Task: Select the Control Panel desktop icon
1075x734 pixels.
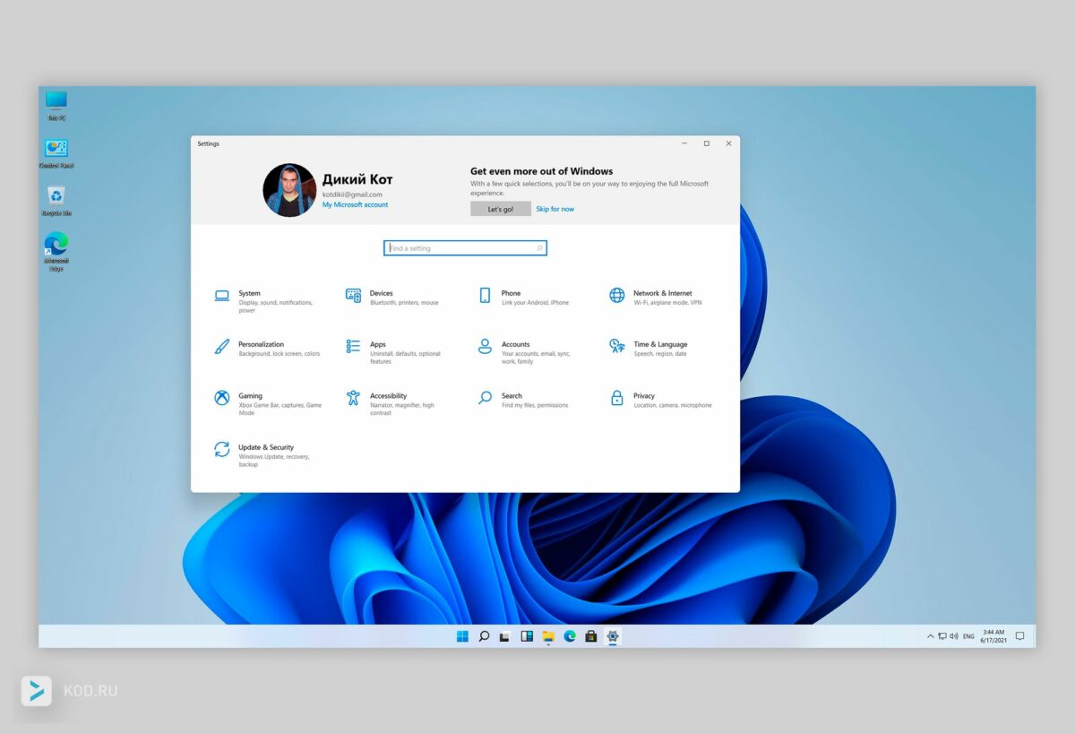Action: 56,153
